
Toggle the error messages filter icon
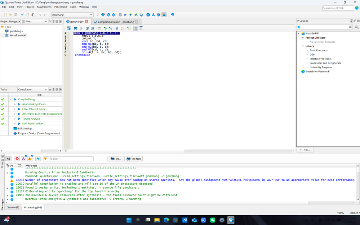tap(17, 159)
